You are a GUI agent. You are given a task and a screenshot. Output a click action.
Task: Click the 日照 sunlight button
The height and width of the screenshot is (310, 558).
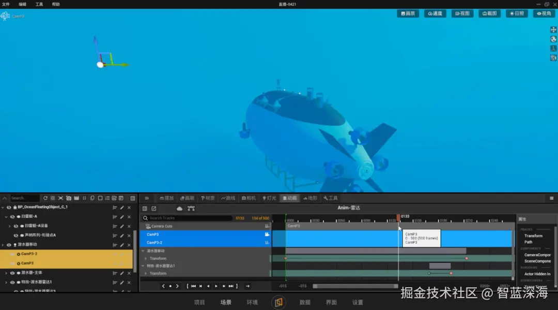coord(517,13)
